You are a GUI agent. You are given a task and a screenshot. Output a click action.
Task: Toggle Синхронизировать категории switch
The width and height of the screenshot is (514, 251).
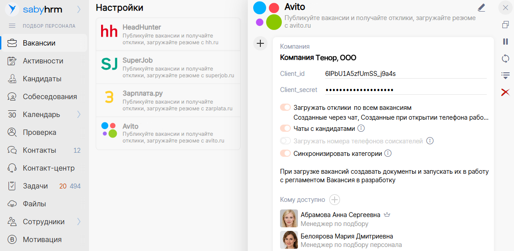point(285,154)
